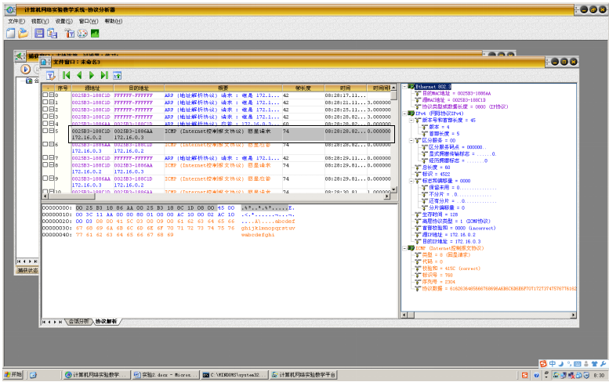Image resolution: width=609 pixels, height=382 pixels.
Task: Open the 设置(S) menu
Action: 63,21
